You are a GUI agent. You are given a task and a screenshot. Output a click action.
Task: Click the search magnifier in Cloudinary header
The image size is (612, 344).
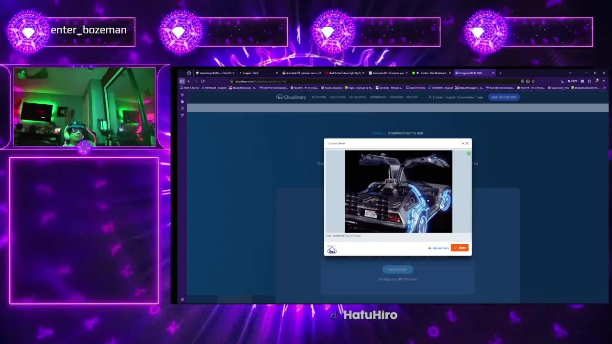430,97
